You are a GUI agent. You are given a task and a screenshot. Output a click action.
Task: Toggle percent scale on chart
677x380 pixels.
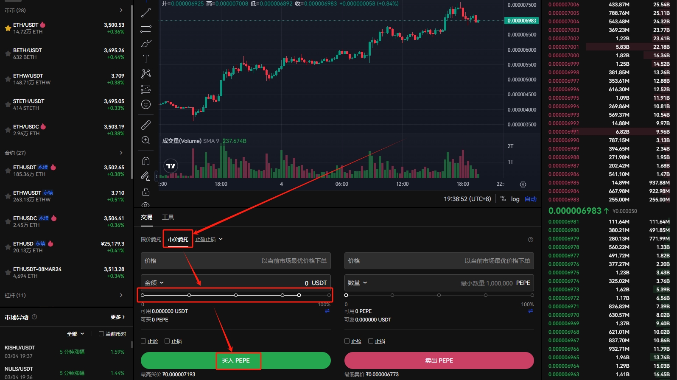click(x=503, y=199)
